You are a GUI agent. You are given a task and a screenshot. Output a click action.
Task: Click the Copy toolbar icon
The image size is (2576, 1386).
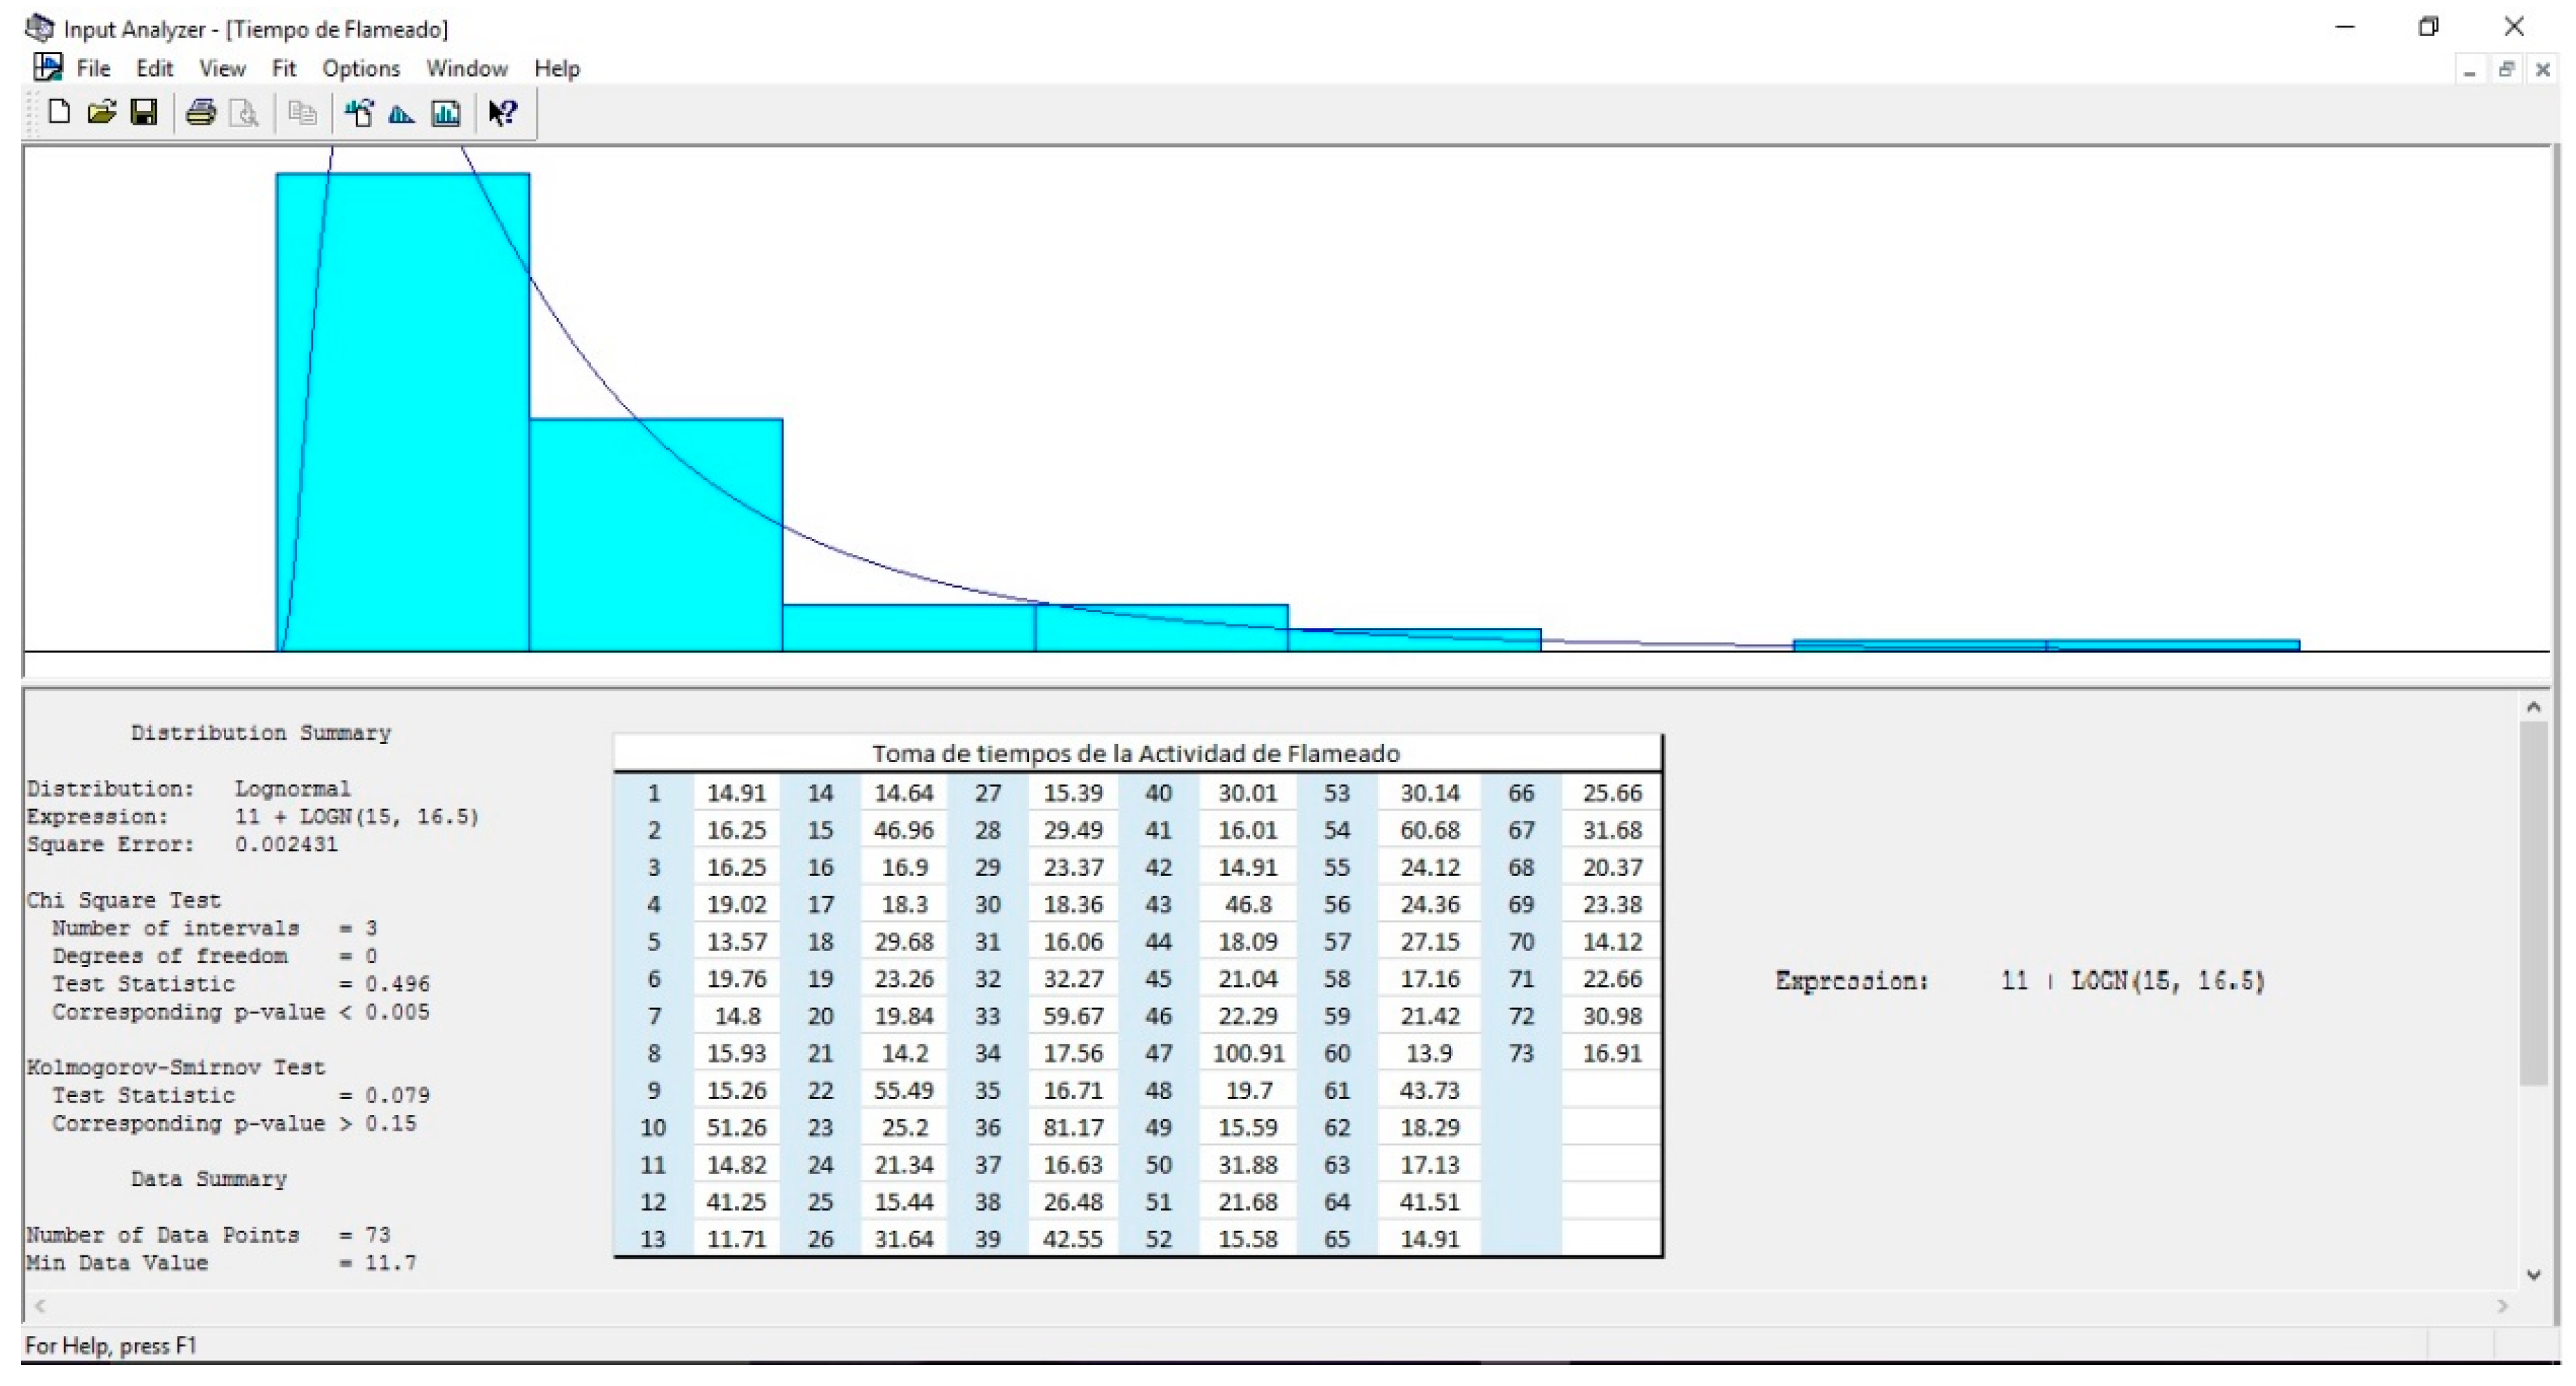click(302, 113)
